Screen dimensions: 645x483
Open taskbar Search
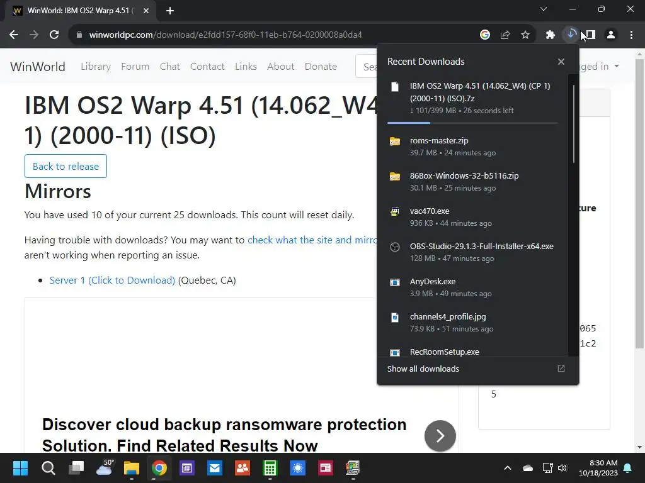point(48,468)
